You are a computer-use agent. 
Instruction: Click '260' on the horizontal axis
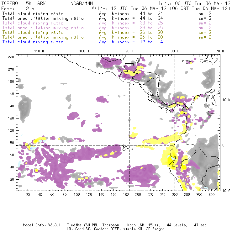pyautogui.click(x=175, y=195)
